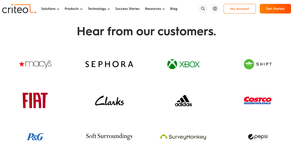Click the Adidas logo
This screenshot has width=297, height=150.
[x=183, y=100]
